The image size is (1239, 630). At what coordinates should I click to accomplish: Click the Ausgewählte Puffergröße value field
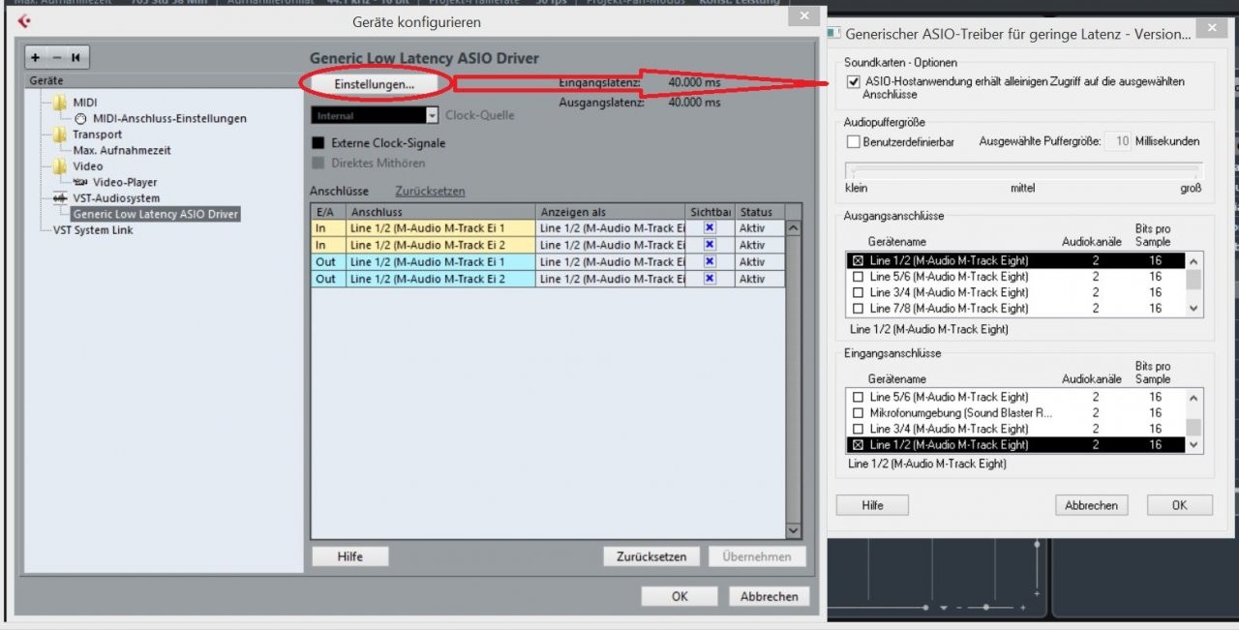click(1119, 141)
